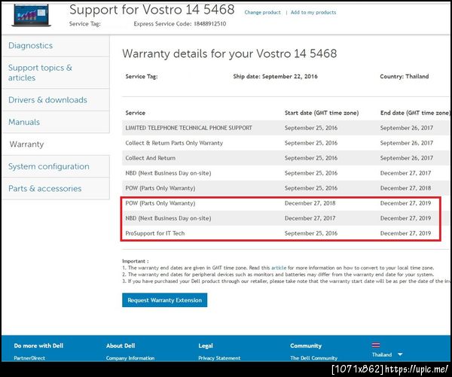Click the December 27, 2018 start date
Screen dimensions: 452x377
tap(310, 203)
